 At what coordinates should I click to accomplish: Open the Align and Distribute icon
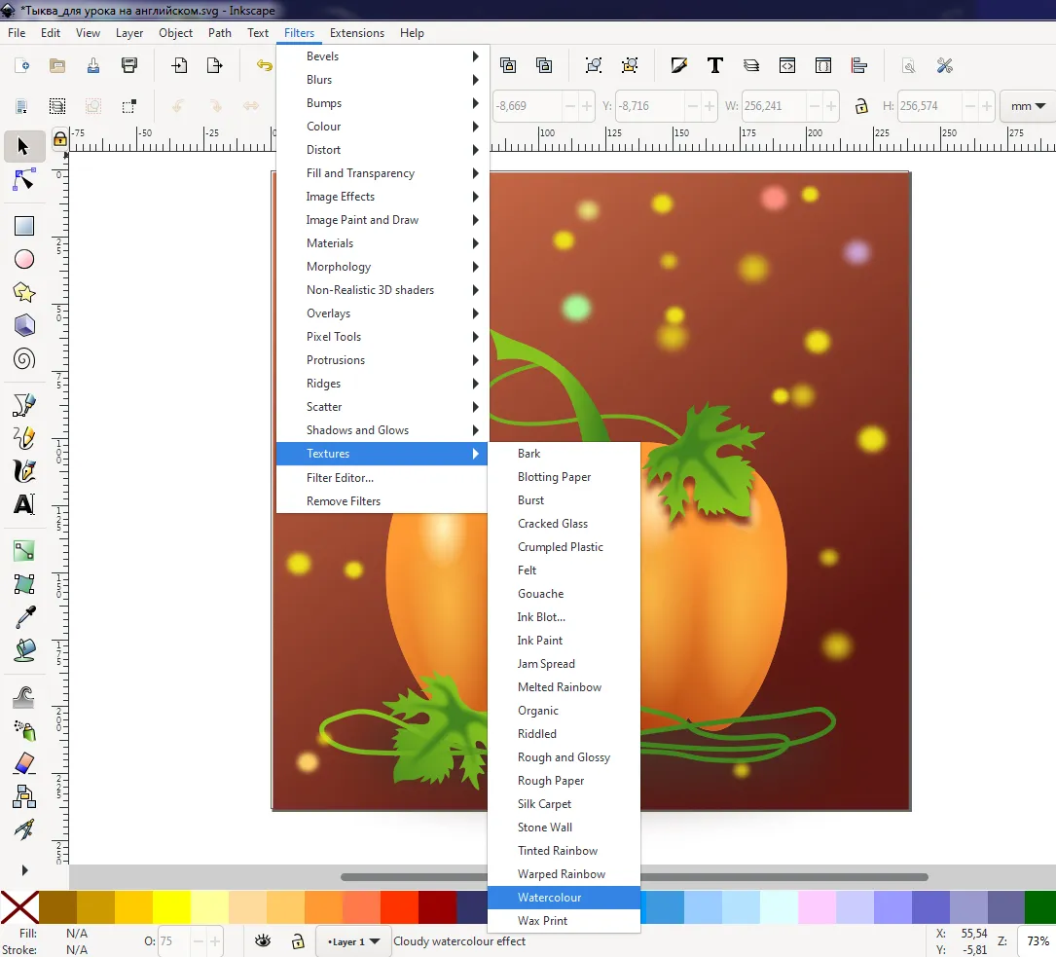click(x=858, y=65)
